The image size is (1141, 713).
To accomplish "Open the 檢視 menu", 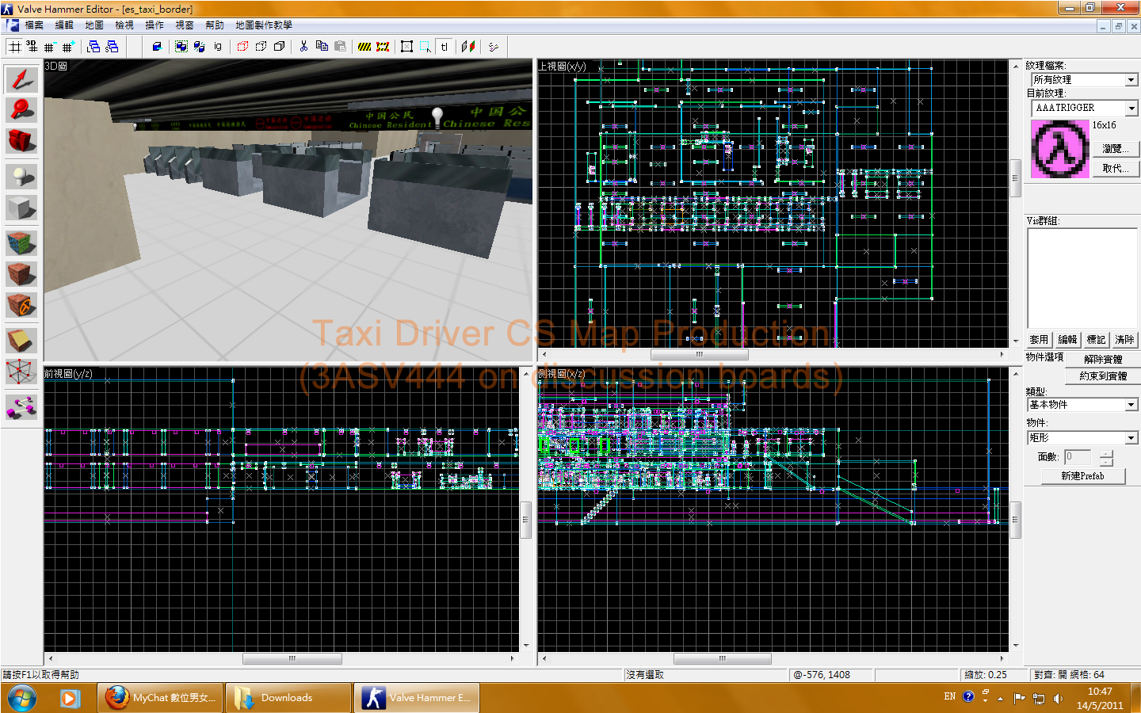I will coord(124,25).
